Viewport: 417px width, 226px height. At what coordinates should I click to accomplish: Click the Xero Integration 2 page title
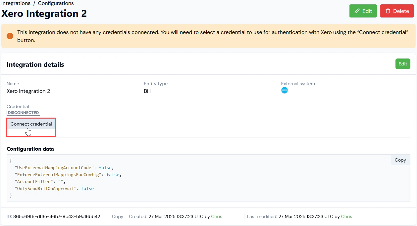click(44, 14)
